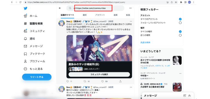Expand the メッセージ drawer

189,95
